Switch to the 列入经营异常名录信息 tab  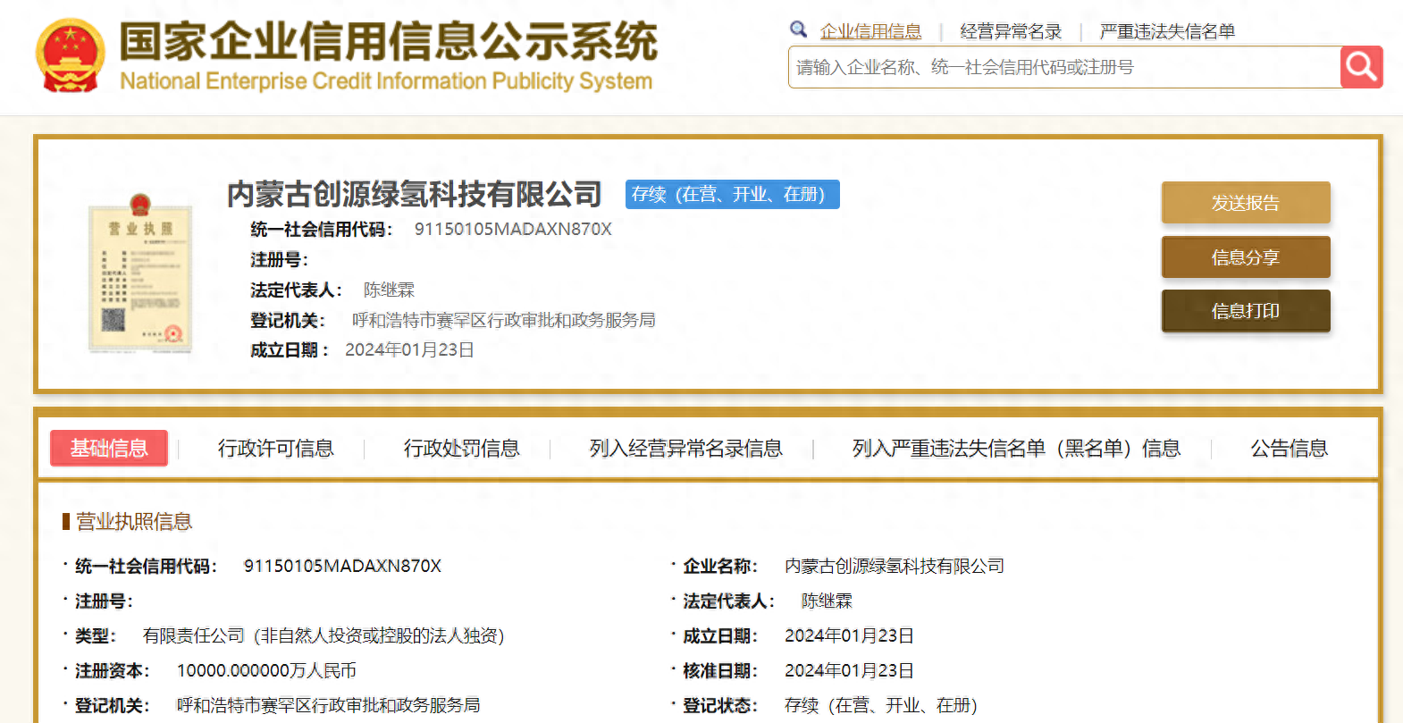point(686,448)
